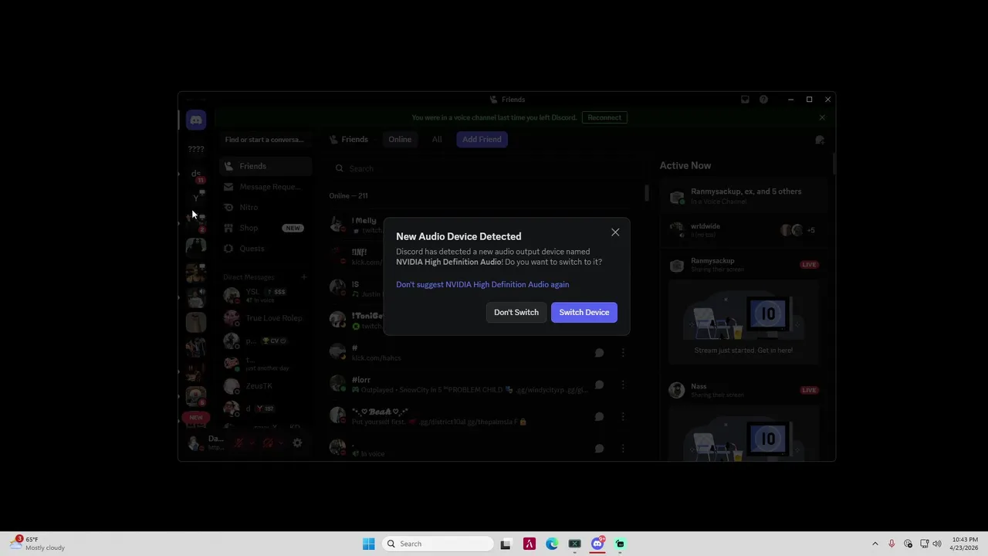Open the system tray volume icon
This screenshot has width=988, height=556.
937,544
